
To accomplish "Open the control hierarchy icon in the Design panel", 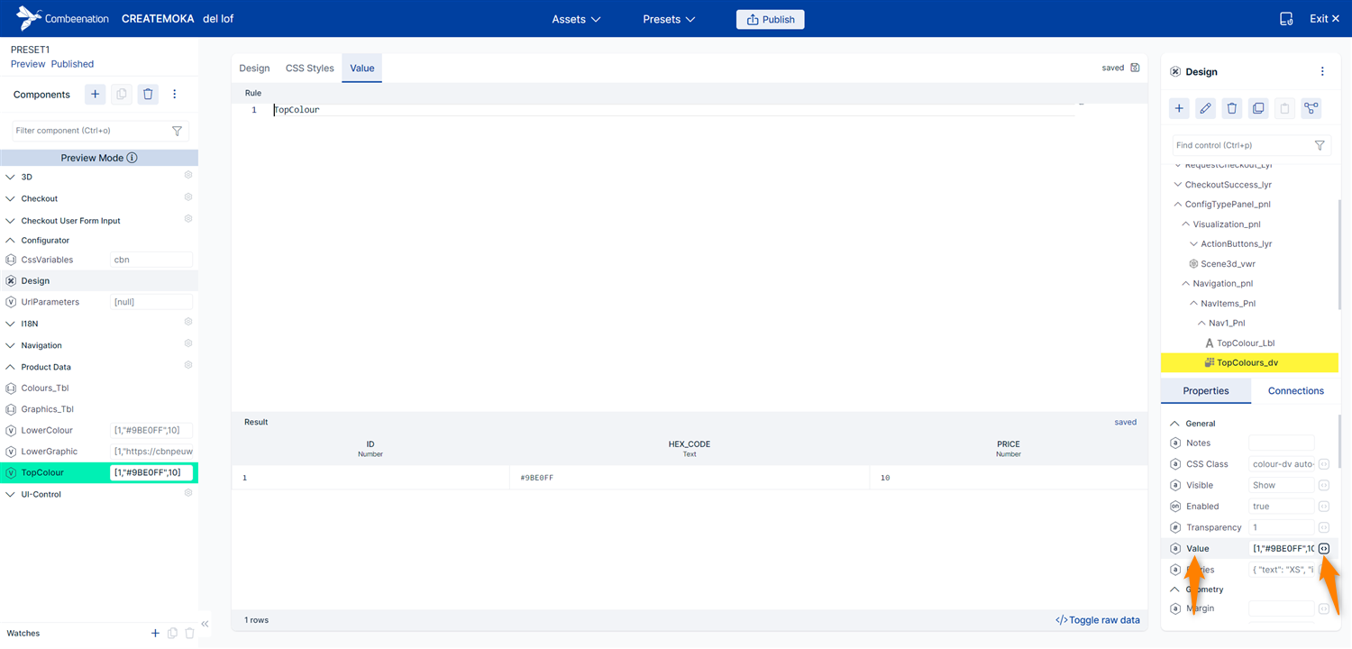I will [x=1311, y=108].
